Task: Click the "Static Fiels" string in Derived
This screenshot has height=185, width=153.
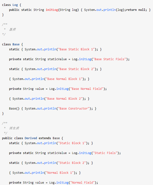Action: pos(105,153)
